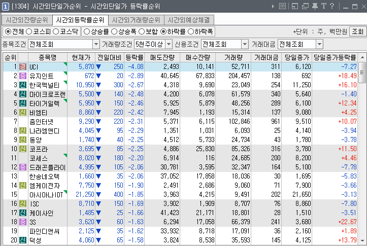
Task: Sort by the 현재가 column header
Action: click(x=81, y=57)
